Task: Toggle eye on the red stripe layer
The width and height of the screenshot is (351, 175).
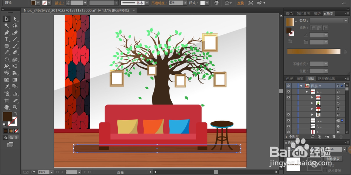Action: click(x=288, y=132)
